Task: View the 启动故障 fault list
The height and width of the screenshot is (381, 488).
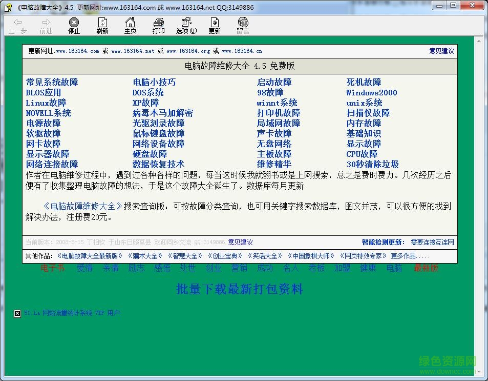Action: point(275,82)
